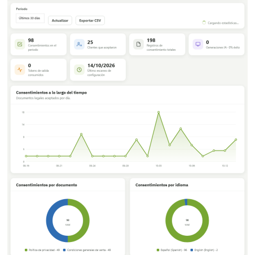Click 'Consentimientos a lo largo del tiempo' heading
This screenshot has width=255, height=255.
pyautogui.click(x=51, y=93)
